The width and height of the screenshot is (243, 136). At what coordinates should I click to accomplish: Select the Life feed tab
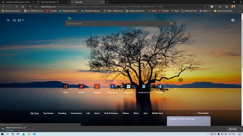click(x=88, y=113)
